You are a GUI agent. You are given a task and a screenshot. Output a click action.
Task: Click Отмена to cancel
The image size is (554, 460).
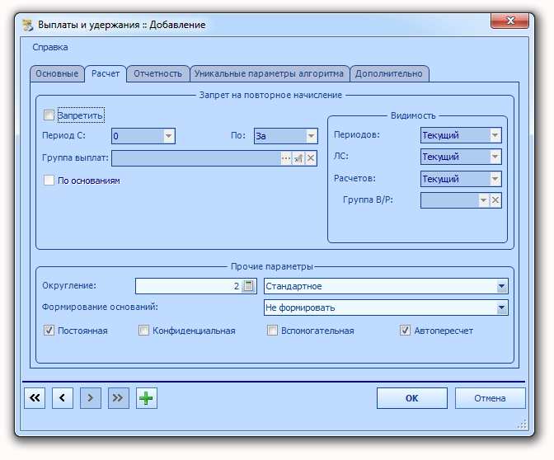[490, 398]
